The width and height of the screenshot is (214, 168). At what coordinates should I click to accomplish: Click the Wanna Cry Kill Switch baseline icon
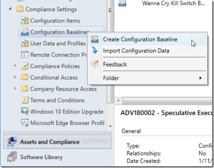(122, 3)
